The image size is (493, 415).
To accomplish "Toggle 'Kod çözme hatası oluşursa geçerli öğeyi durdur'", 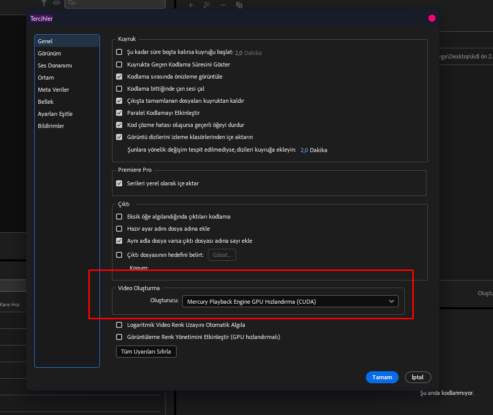I will pos(119,125).
